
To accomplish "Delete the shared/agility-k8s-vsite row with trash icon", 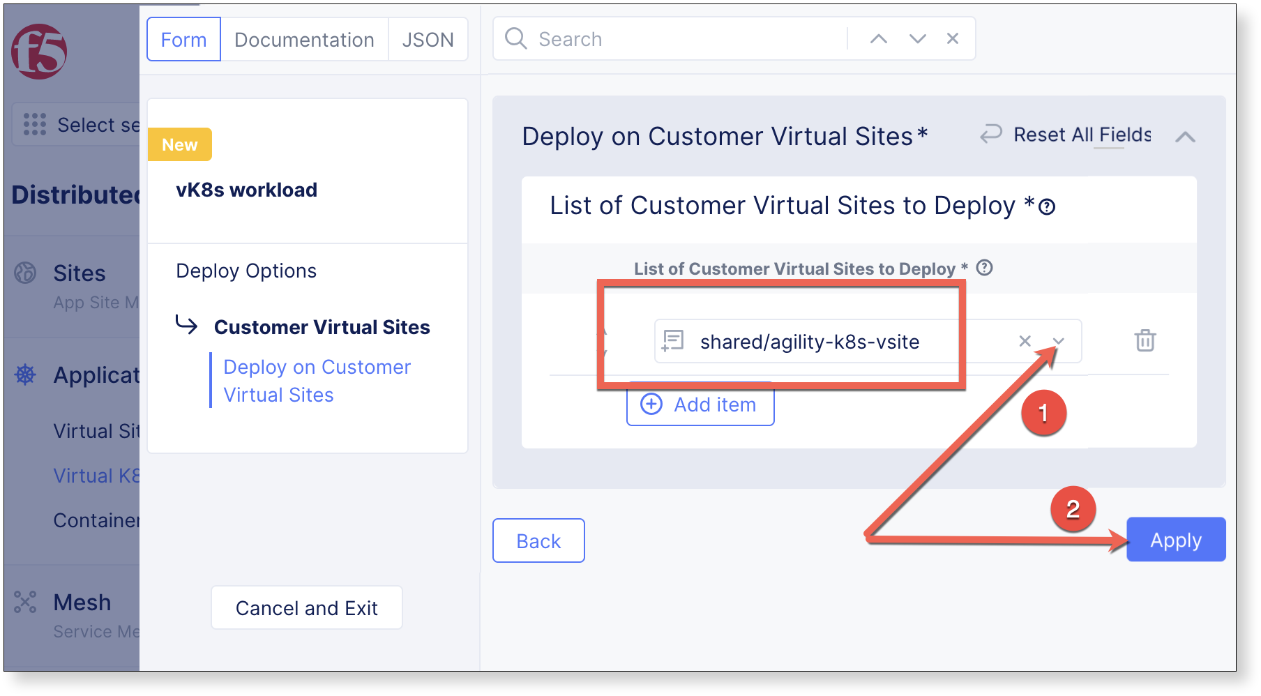I will (1145, 340).
